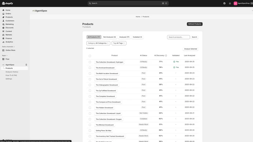Open Customers icon in sidebar
Screen dimensions: 253x142
(3, 21)
